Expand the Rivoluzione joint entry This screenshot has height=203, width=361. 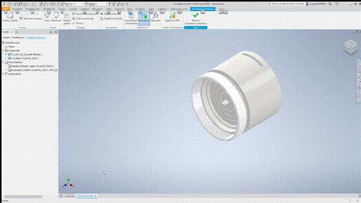coord(6,70)
